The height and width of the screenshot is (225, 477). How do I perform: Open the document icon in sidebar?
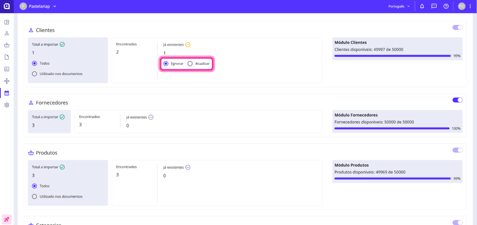[x=7, y=57]
